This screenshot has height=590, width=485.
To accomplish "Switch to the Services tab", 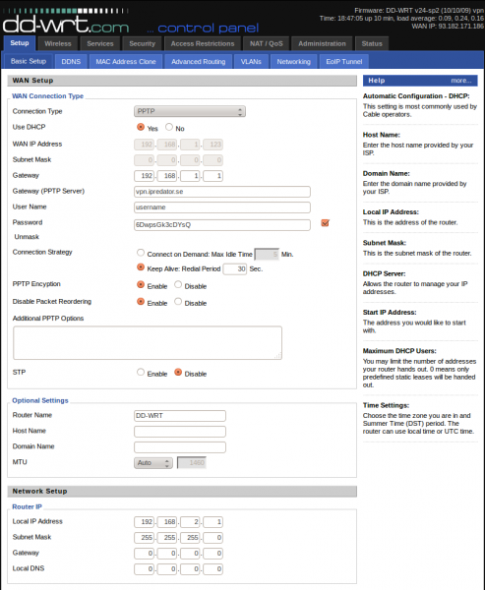I will coord(100,43).
